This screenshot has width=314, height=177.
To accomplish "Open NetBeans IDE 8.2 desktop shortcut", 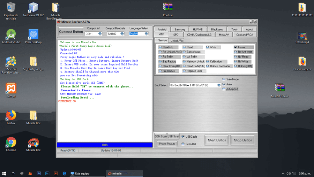I will (x=33, y=9).
